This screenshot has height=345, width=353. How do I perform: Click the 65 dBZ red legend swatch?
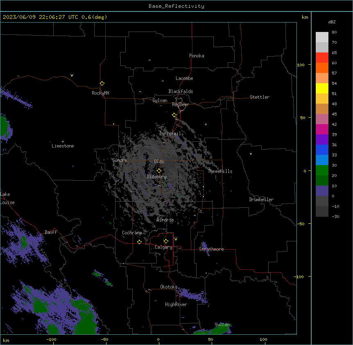click(322, 57)
